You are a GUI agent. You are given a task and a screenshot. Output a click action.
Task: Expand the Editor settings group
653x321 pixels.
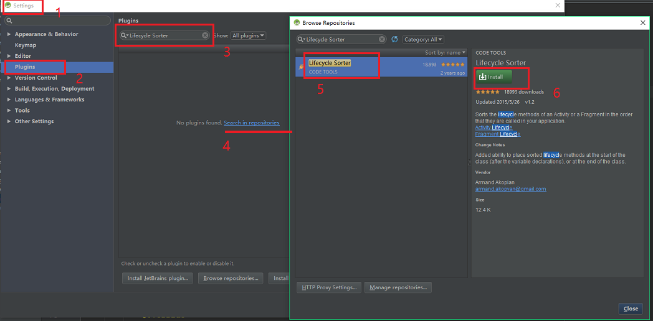click(x=9, y=56)
